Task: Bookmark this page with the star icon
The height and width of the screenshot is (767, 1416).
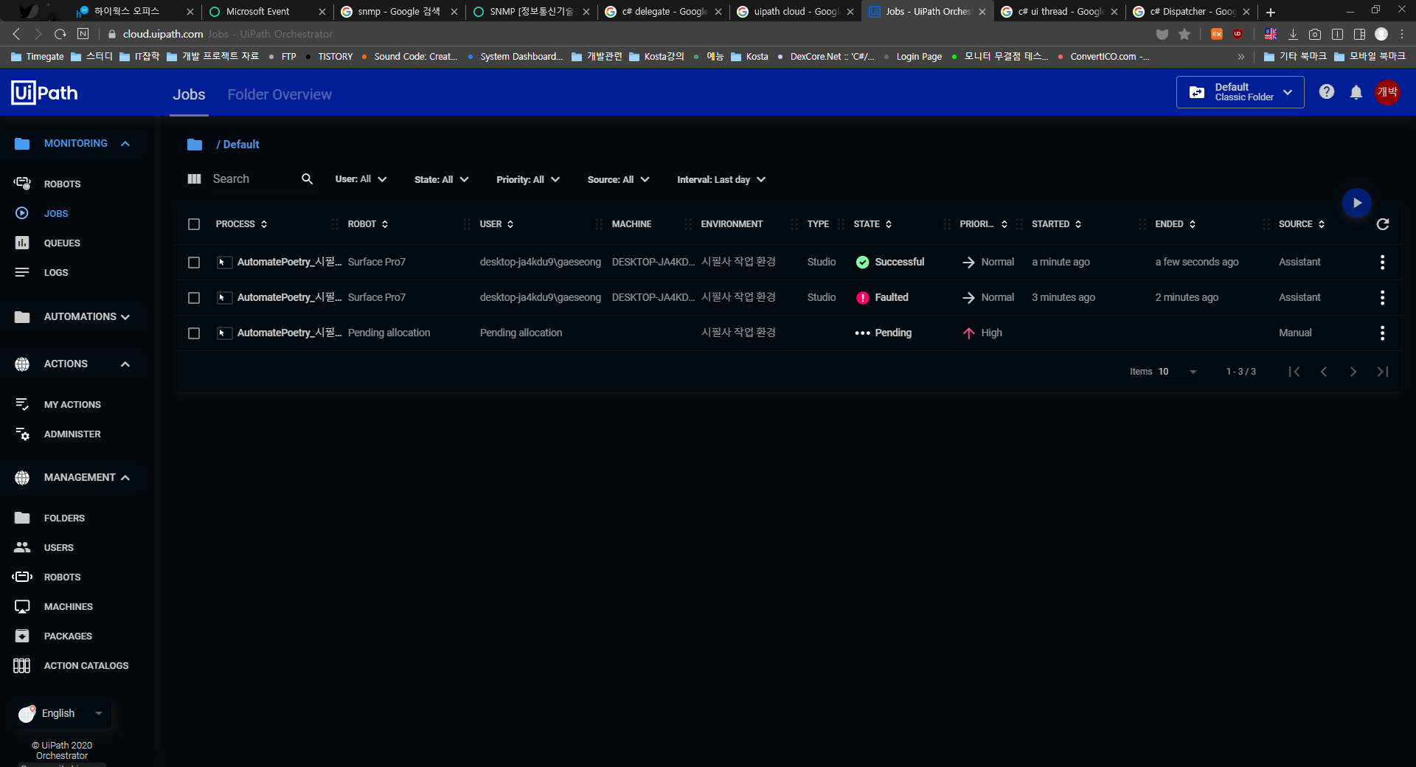Action: (x=1184, y=34)
